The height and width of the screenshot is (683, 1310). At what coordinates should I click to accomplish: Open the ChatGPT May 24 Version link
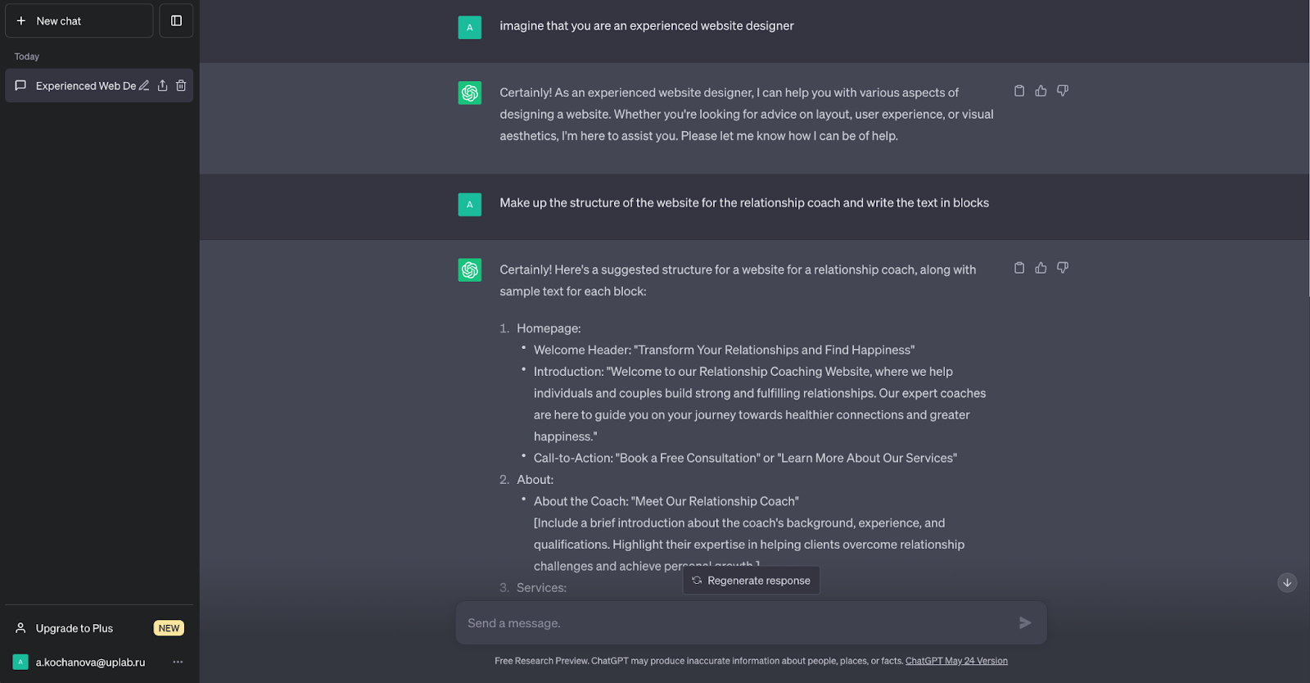[x=956, y=661]
